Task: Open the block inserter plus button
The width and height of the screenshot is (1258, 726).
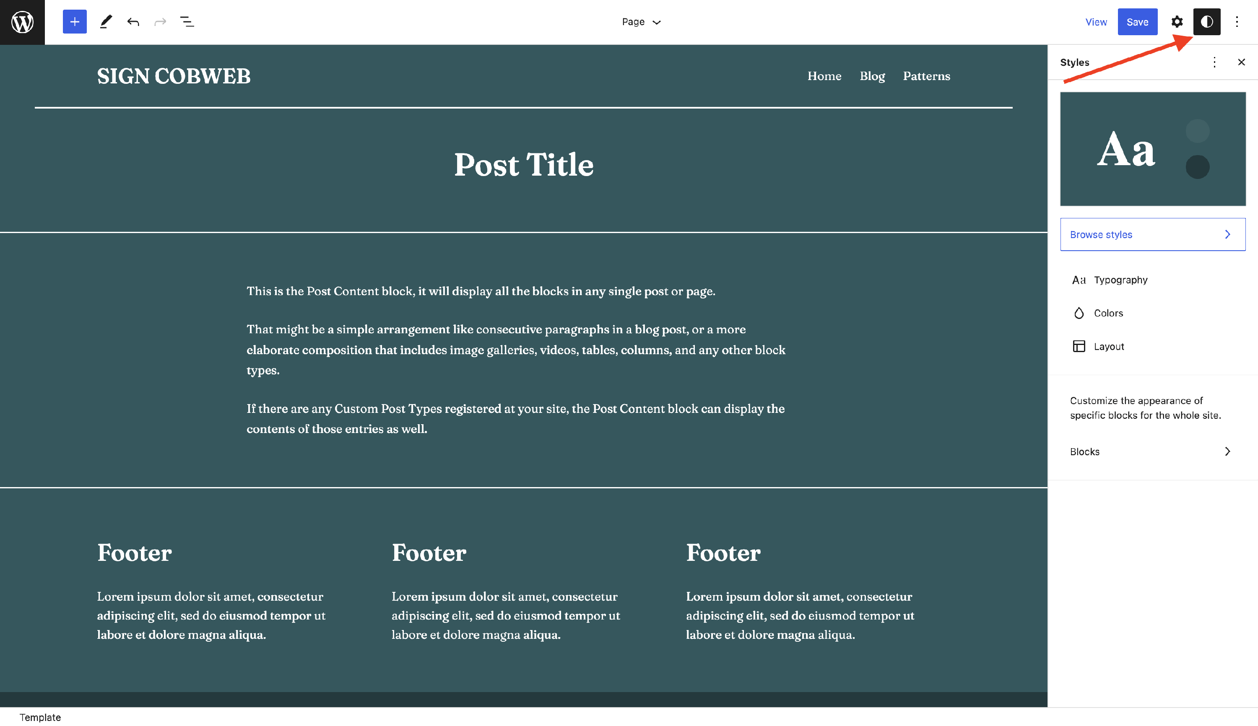Action: (75, 22)
